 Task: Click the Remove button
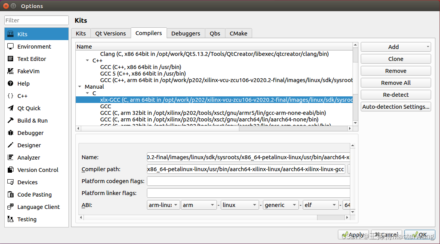pyautogui.click(x=396, y=71)
